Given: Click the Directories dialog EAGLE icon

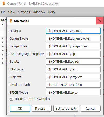Looking at the screenshot, I should point(11,21).
